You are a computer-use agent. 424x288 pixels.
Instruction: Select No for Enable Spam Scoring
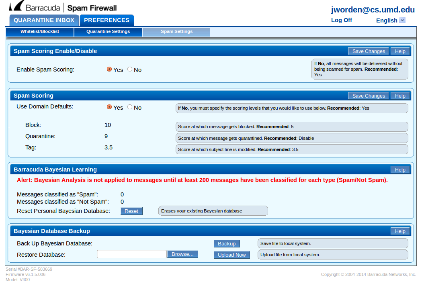[130, 69]
